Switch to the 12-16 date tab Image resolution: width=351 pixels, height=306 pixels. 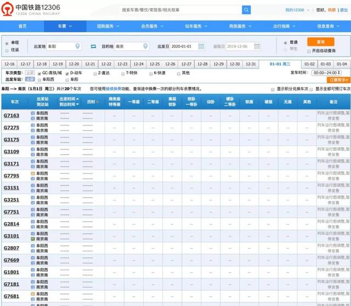(x=9, y=64)
